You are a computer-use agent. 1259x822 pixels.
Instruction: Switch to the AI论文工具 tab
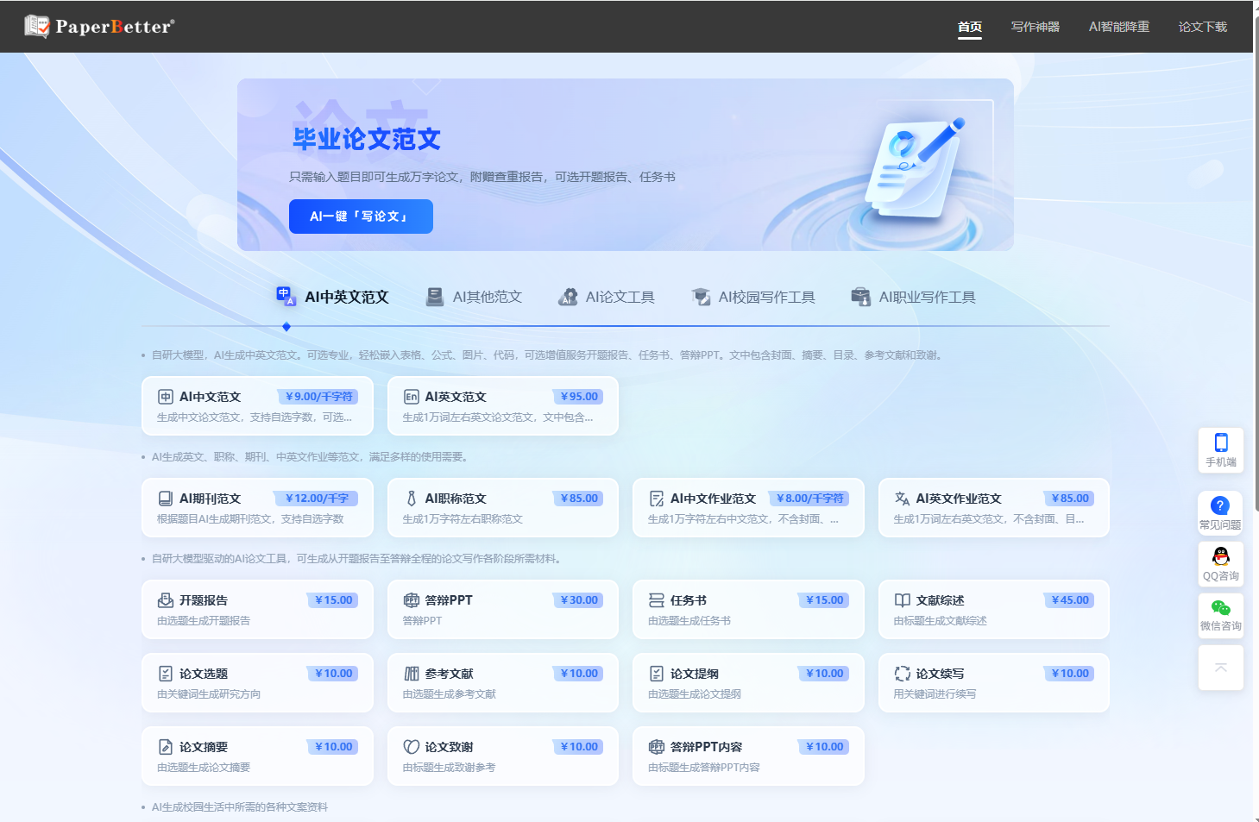click(x=607, y=297)
